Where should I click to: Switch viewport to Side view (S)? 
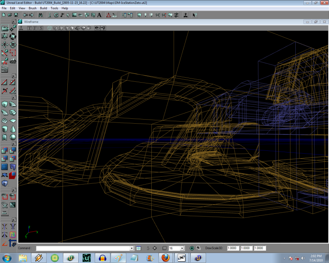click(x=41, y=28)
